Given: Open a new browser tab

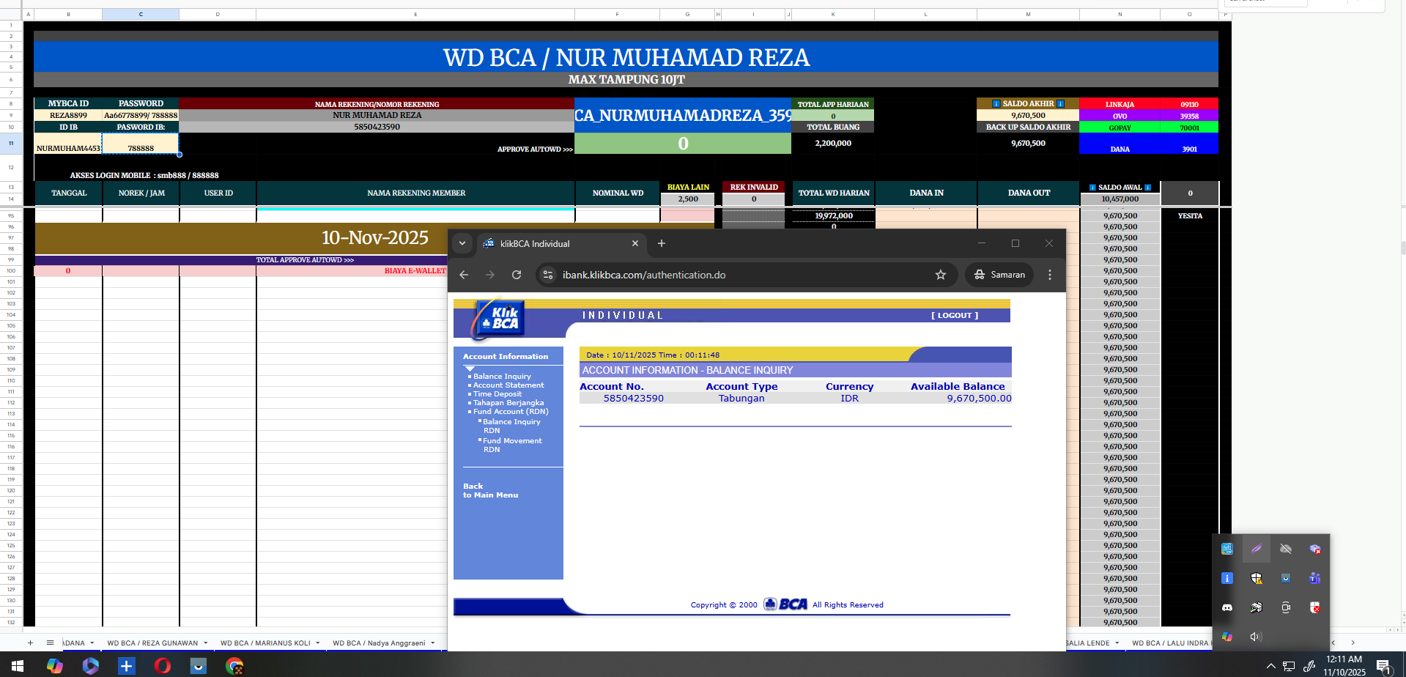Looking at the screenshot, I should click(662, 243).
